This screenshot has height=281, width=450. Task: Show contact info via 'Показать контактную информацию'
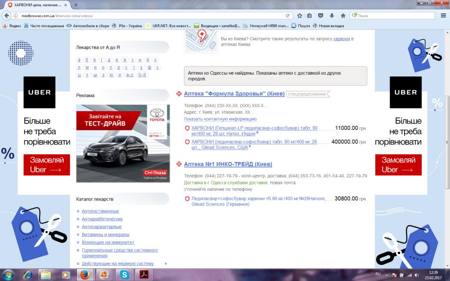[220, 119]
